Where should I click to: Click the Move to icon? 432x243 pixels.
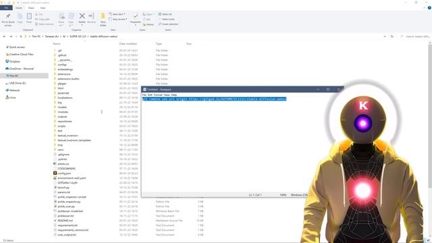(61, 16)
